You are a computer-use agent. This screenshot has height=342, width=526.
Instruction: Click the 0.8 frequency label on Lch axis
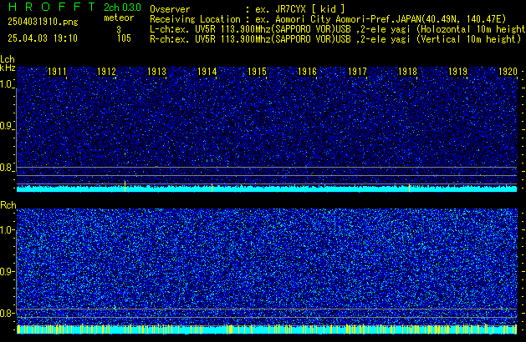(x=7, y=168)
